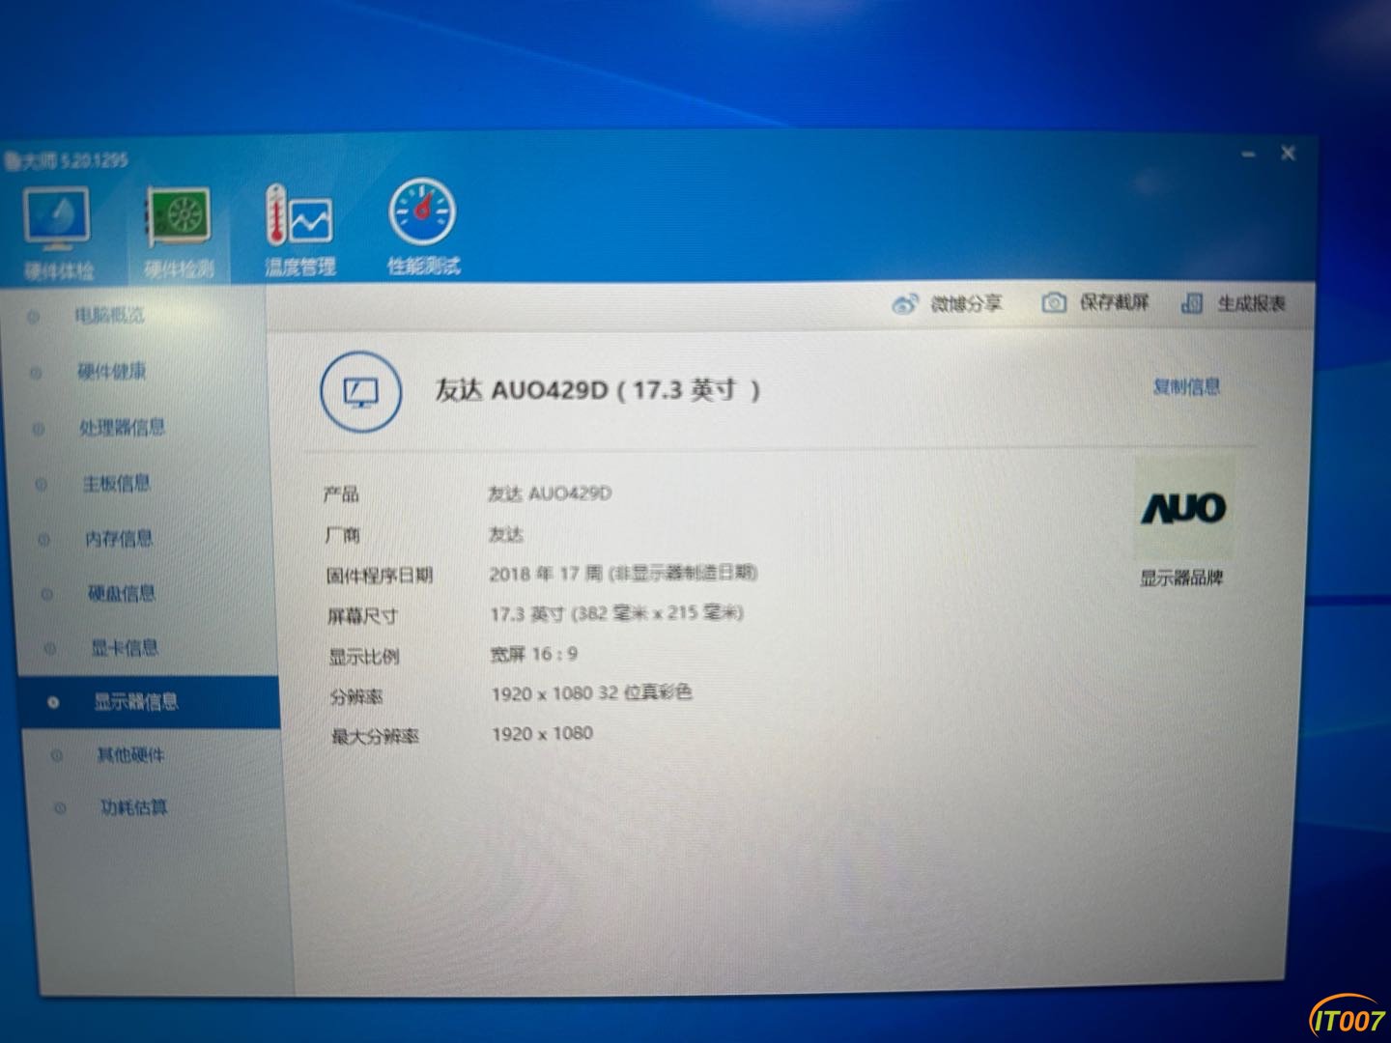Select 处理器信息 in the sidebar
The image size is (1391, 1043).
click(123, 427)
